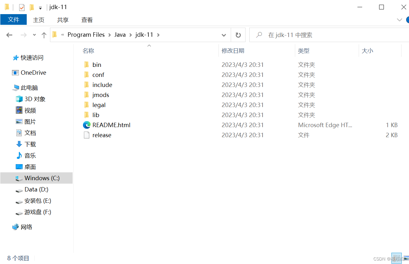Expand the chevron after jdk-11 in path
The image size is (409, 264).
pyautogui.click(x=158, y=35)
